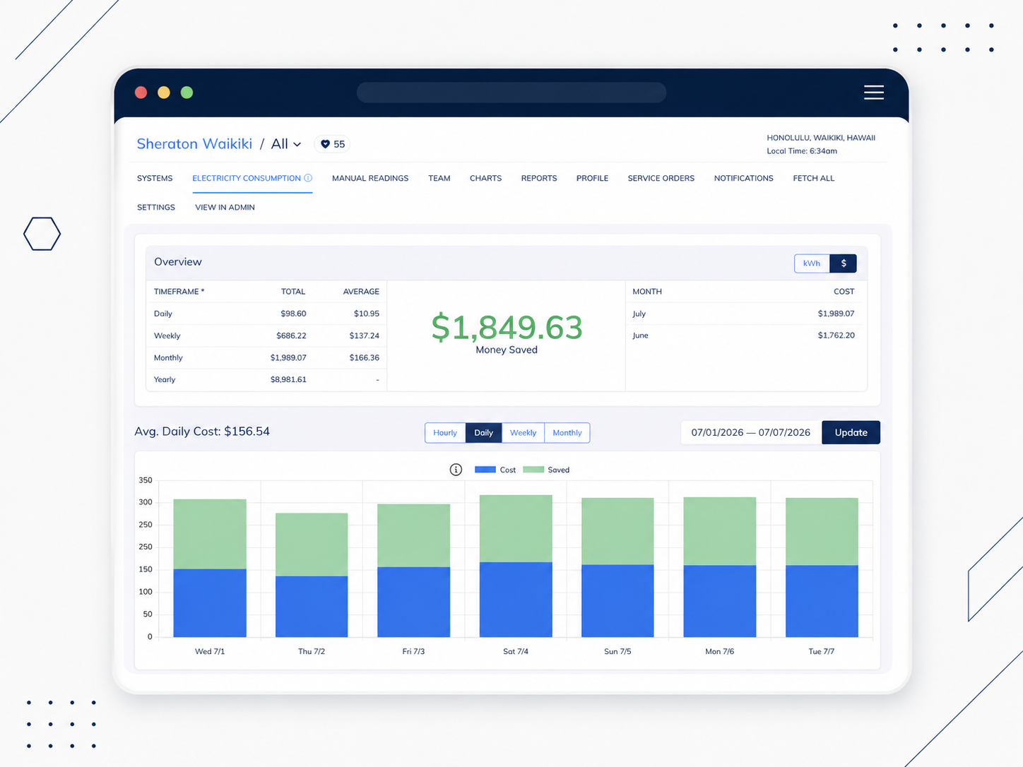
Task: Open the Reports tab
Action: pos(539,179)
